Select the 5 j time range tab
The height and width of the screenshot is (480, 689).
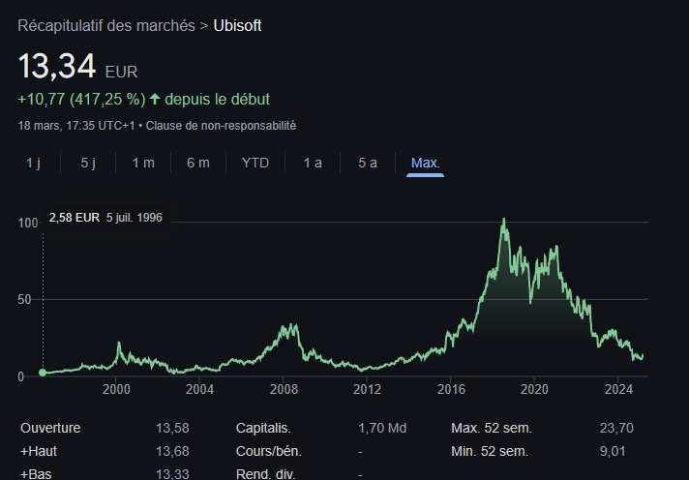pos(88,163)
